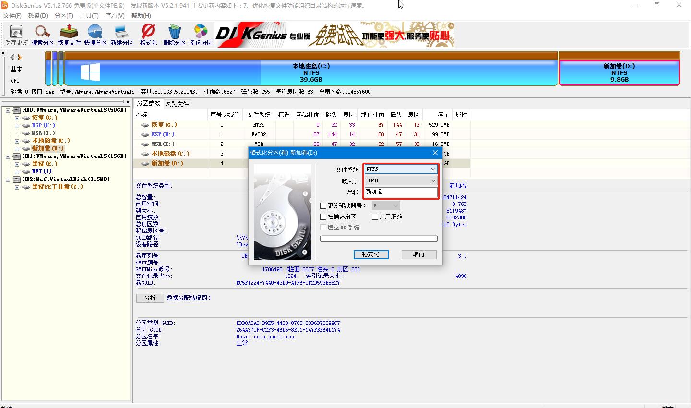Open the drive letter F: dropdown

[386, 205]
